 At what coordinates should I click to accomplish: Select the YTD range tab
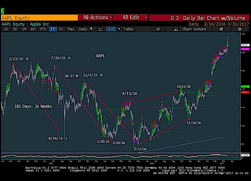tap(43, 29)
